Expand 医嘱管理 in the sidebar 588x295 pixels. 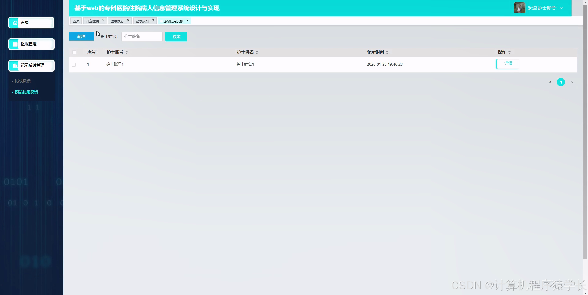(x=31, y=44)
